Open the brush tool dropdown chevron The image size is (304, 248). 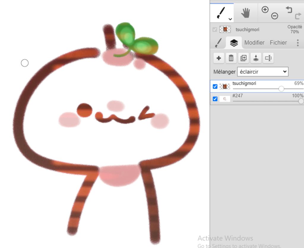coord(230,19)
